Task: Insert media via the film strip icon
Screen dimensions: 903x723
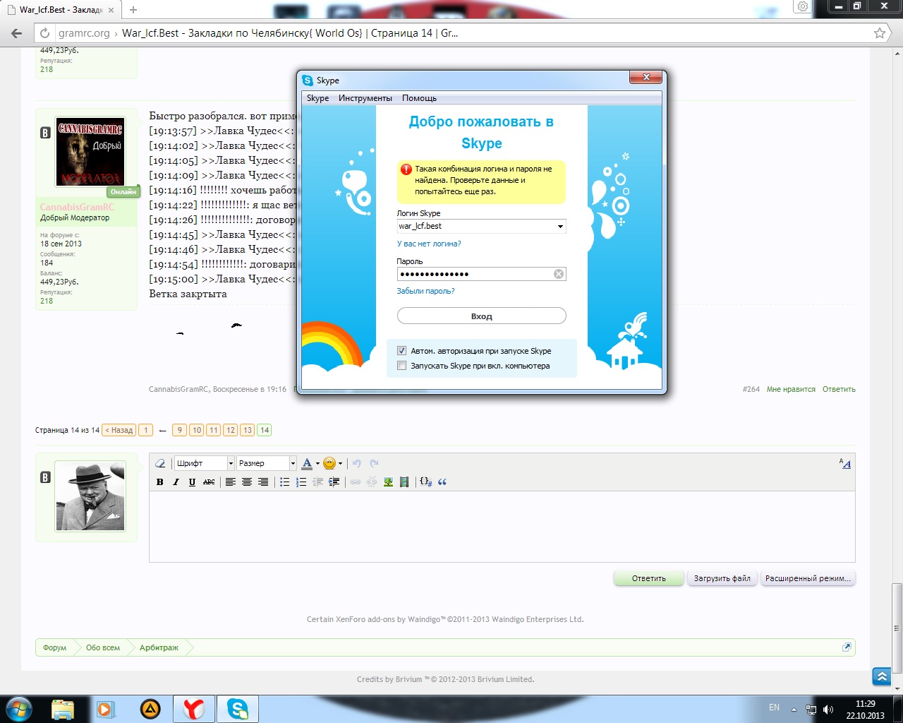Action: tap(404, 482)
